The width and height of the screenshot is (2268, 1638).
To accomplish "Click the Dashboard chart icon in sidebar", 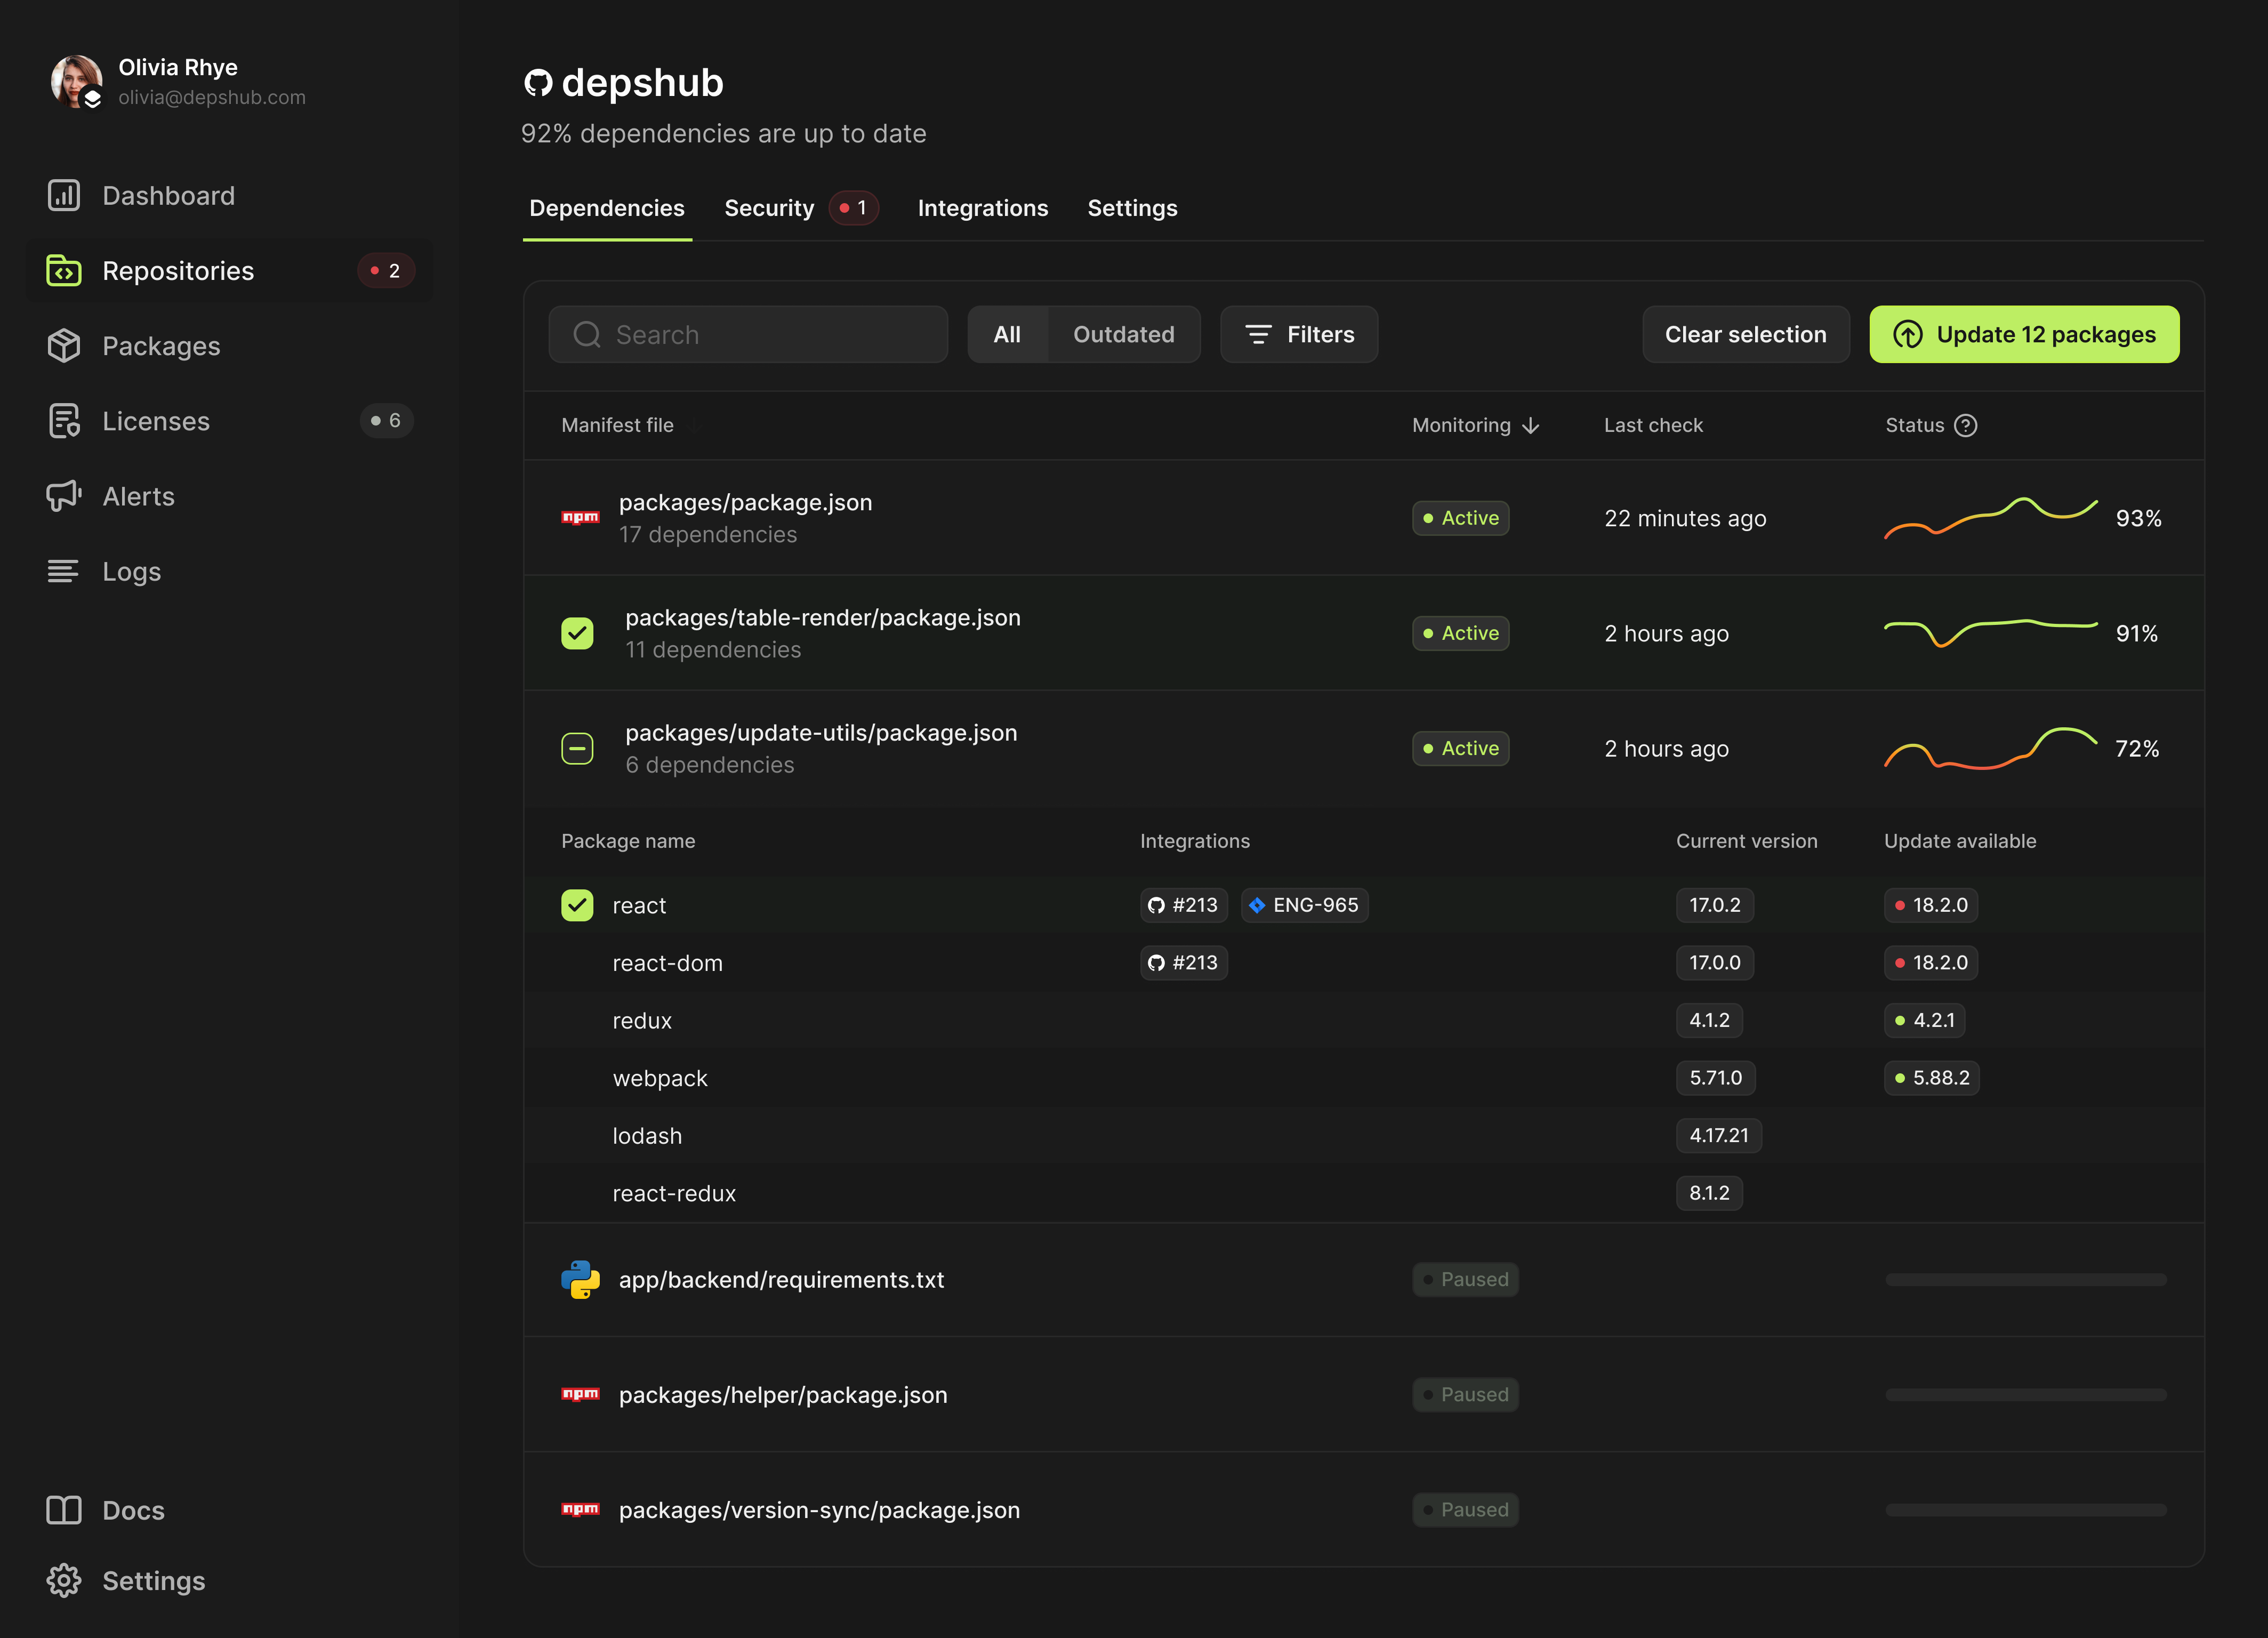I will [63, 195].
